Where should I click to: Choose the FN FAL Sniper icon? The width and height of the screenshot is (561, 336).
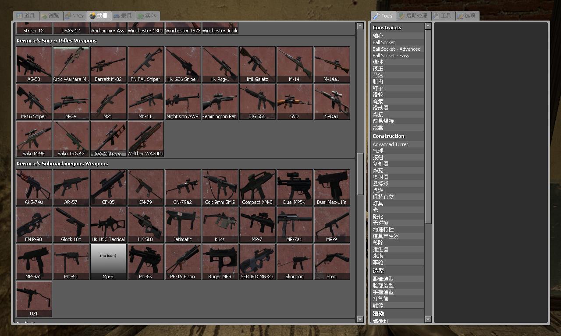click(x=146, y=65)
